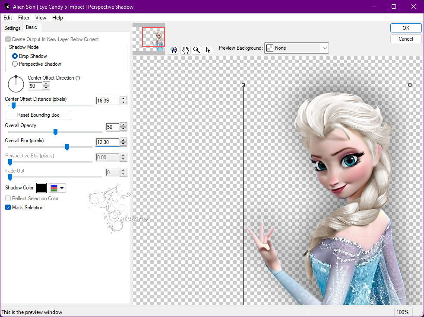Select the arrow Move tool
Screen dimensions: 424x317
tap(208, 50)
